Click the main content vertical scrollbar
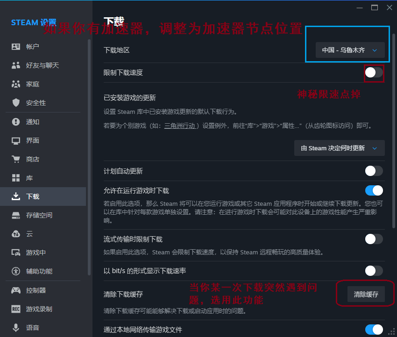This screenshot has height=337, width=397. click(x=393, y=131)
